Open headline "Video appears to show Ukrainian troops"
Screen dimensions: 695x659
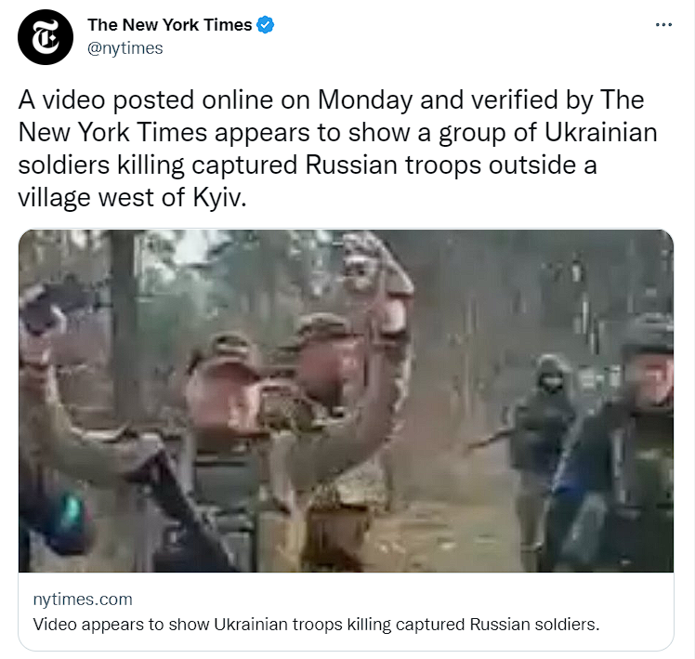(316, 624)
